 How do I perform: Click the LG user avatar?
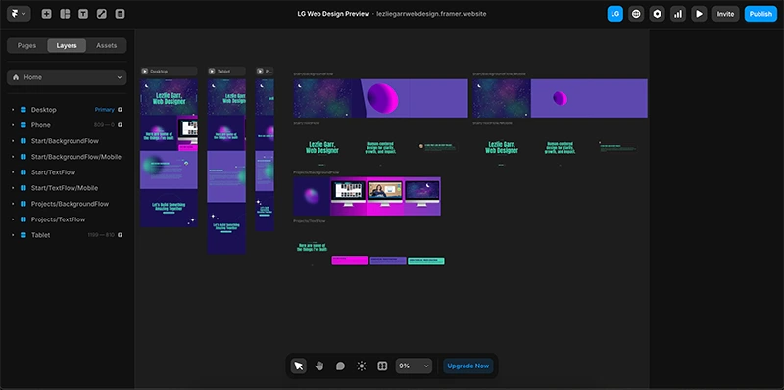click(x=615, y=14)
